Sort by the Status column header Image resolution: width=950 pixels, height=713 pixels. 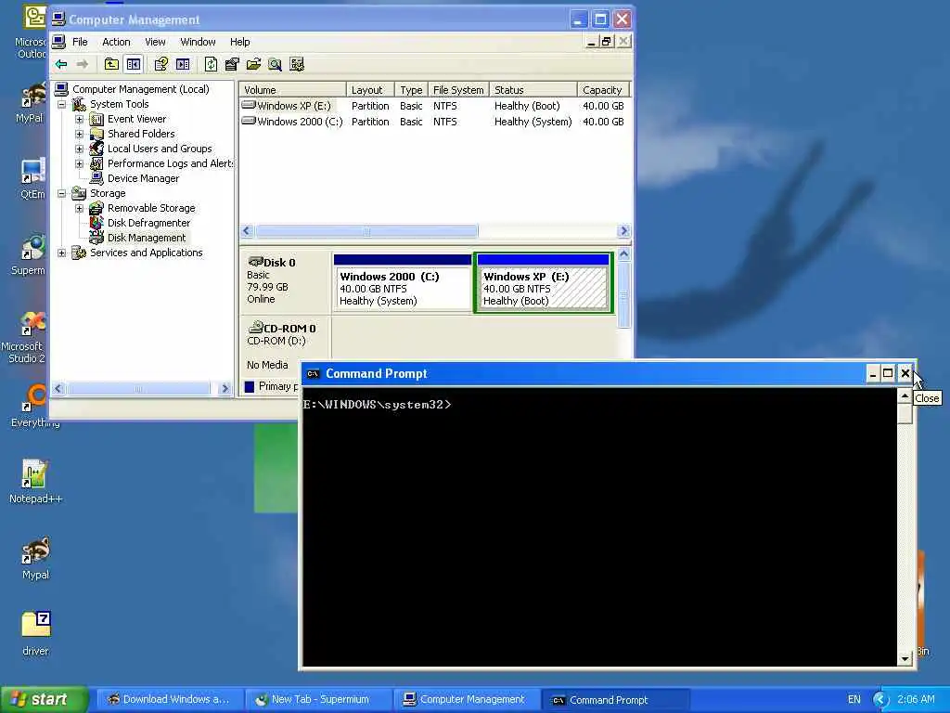[x=533, y=90]
